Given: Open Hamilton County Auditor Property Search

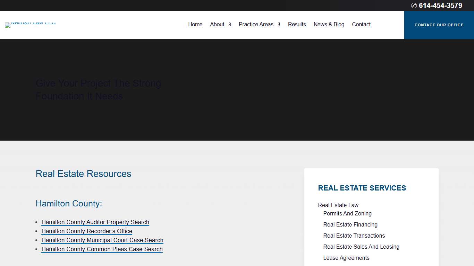Looking at the screenshot, I should [x=95, y=222].
